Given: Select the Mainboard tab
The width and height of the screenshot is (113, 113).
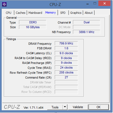Looking at the screenshot, I should [35, 13].
